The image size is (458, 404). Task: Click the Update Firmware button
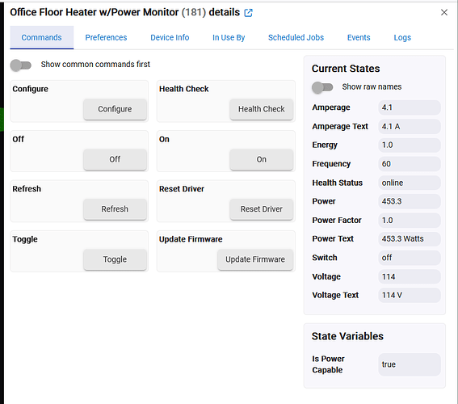click(255, 259)
